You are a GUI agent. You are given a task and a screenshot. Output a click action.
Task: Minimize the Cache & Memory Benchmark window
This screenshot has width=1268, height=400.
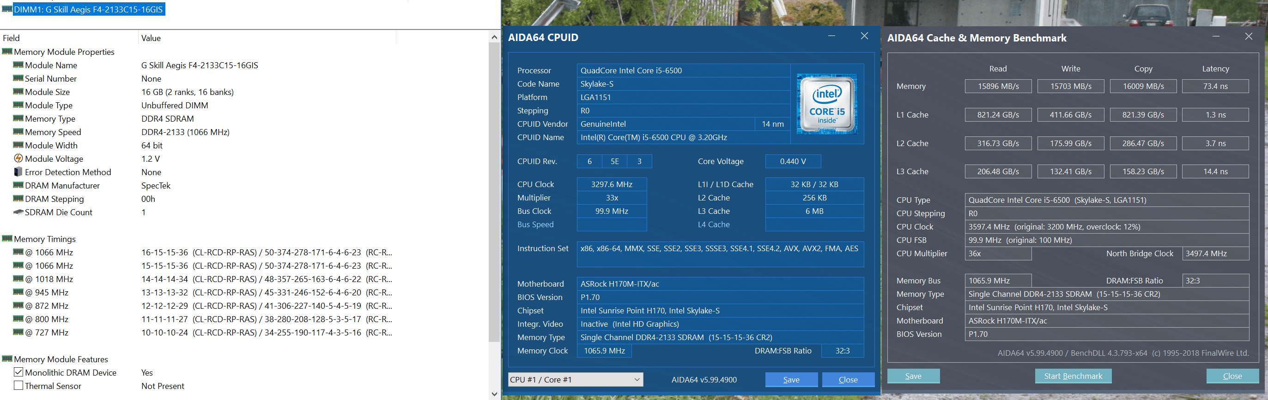pyautogui.click(x=1215, y=36)
